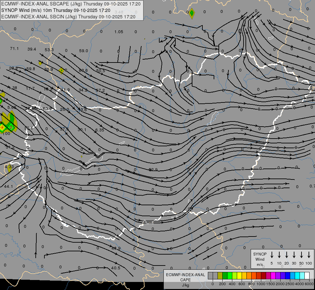This screenshot has height=290, width=315.
Task: Click the 44.1 value on the map
Action: (x=8, y=187)
